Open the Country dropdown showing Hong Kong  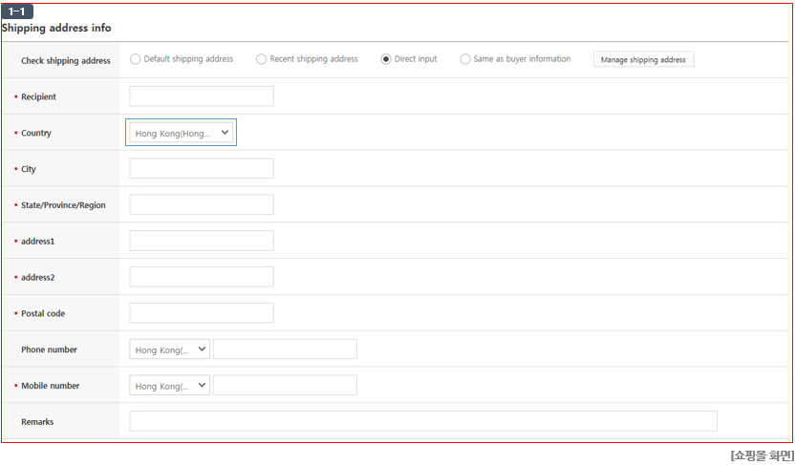tap(181, 133)
